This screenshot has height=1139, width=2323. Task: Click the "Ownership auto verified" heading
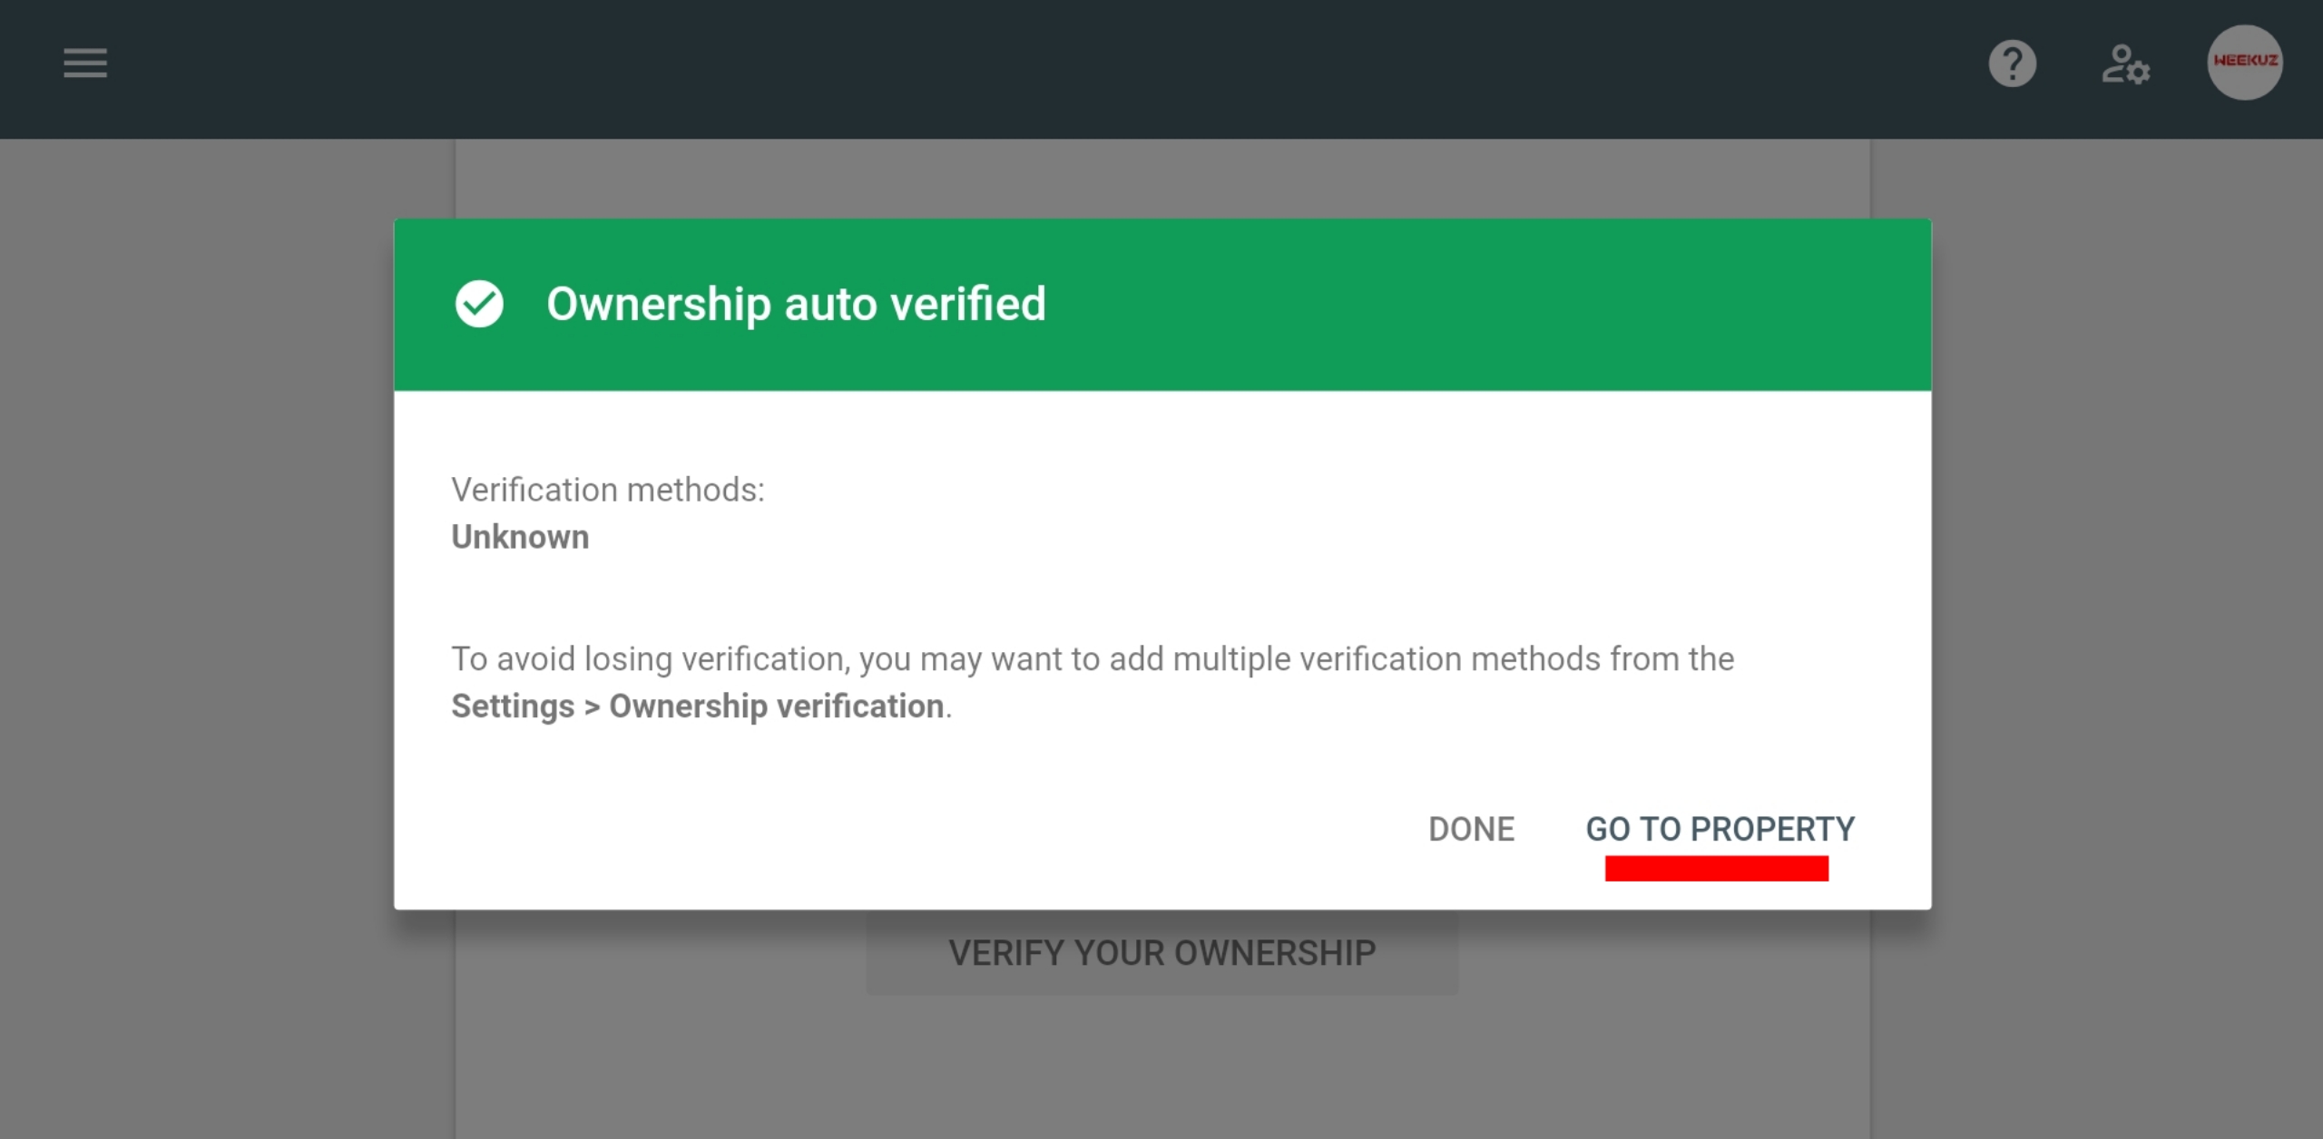tap(796, 304)
